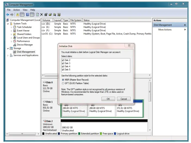The width and height of the screenshot is (191, 143).
Task: Sort by the Status column header
Action: (x=117, y=20)
